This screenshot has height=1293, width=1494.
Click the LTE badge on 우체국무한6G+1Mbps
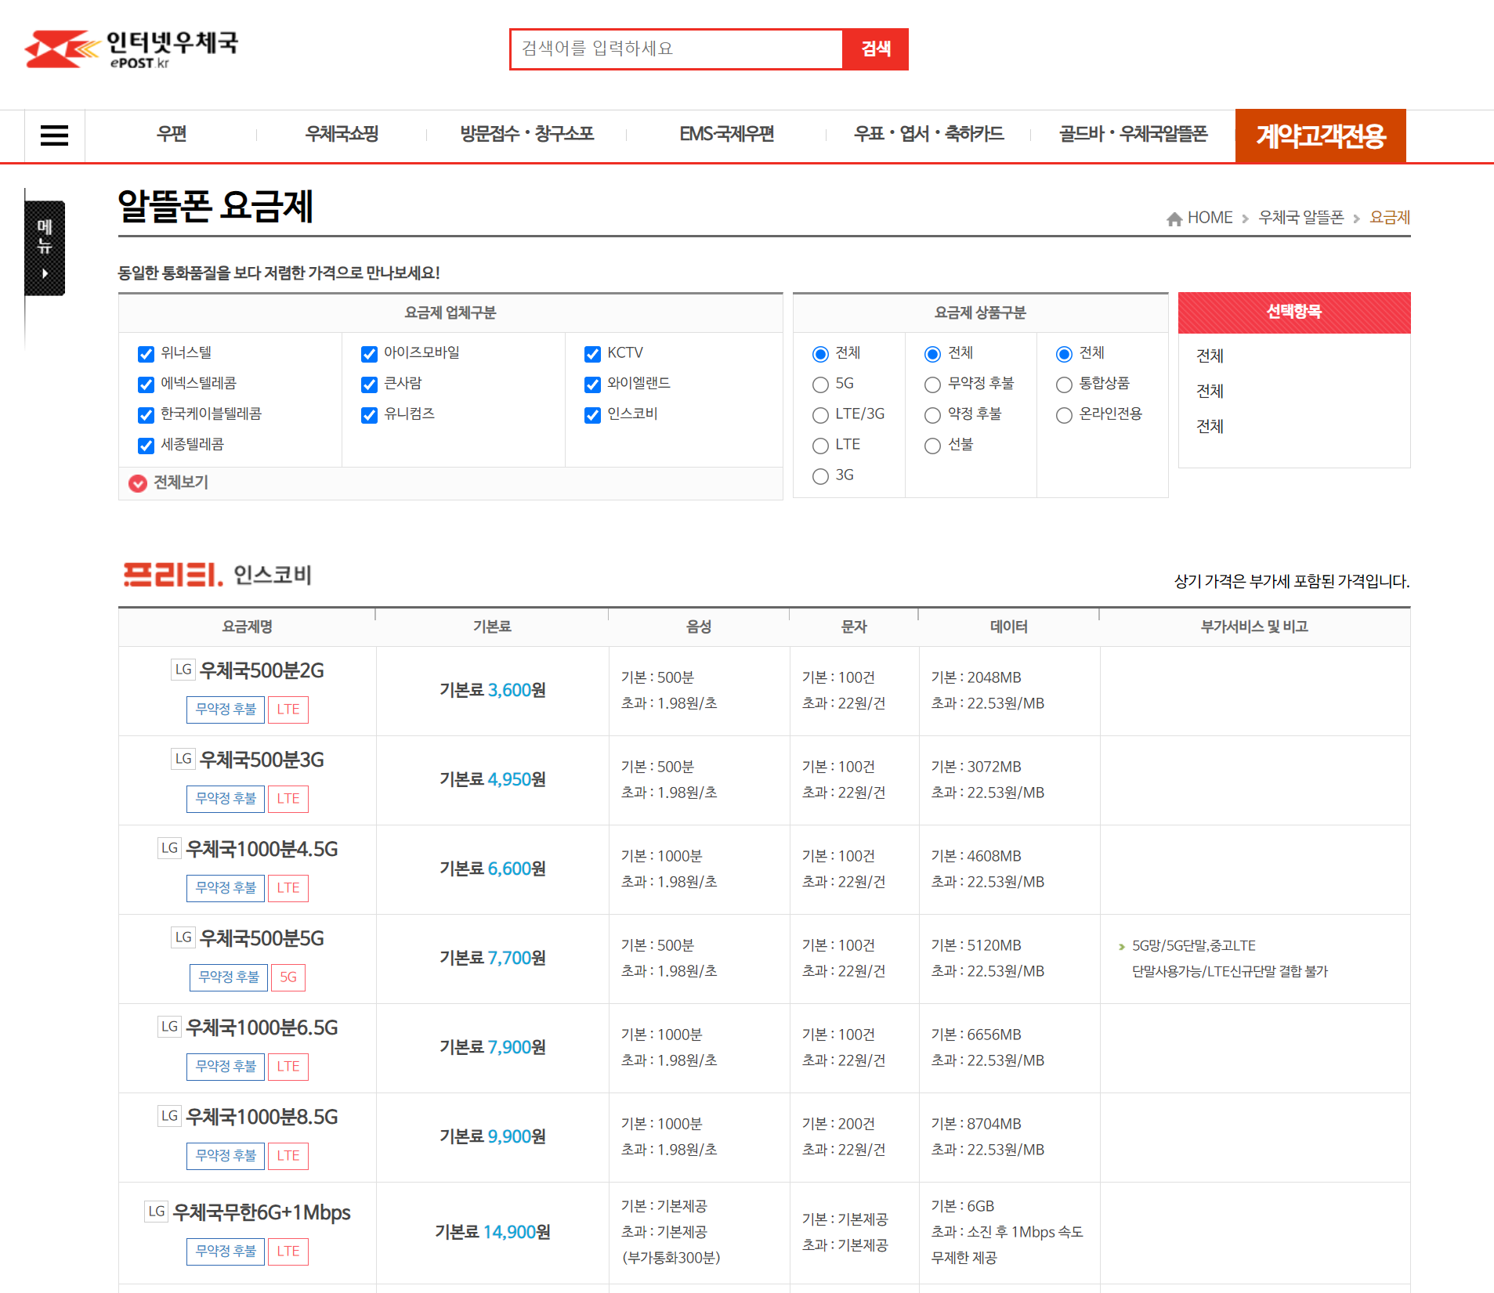[x=288, y=1251]
